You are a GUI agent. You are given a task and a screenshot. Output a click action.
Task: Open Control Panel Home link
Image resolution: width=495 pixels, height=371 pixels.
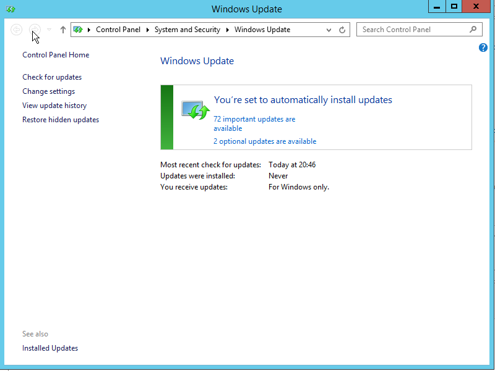56,55
